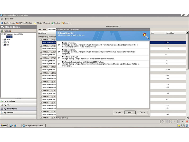Click the remove repository icon
Image resolution: width=189 pixels, height=142 pixels.
point(10,31)
